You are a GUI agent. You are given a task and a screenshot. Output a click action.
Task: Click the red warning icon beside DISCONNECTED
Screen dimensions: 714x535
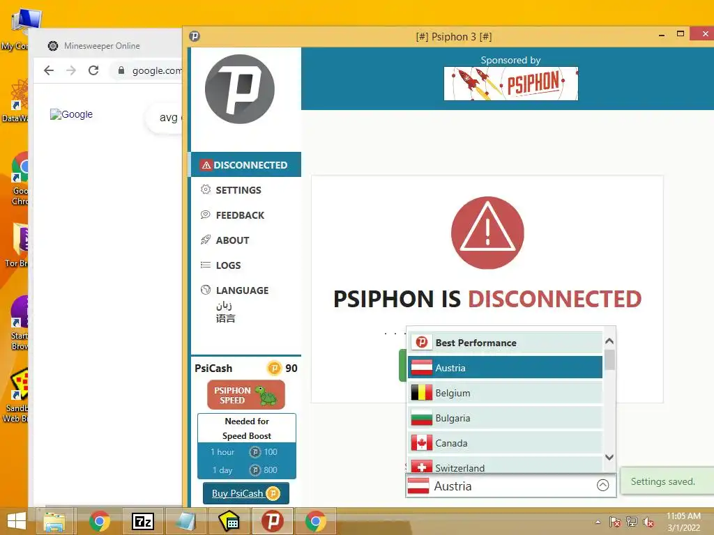[206, 165]
